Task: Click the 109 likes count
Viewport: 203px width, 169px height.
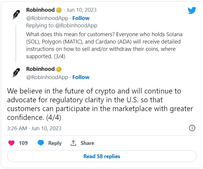Action: (x=23, y=143)
